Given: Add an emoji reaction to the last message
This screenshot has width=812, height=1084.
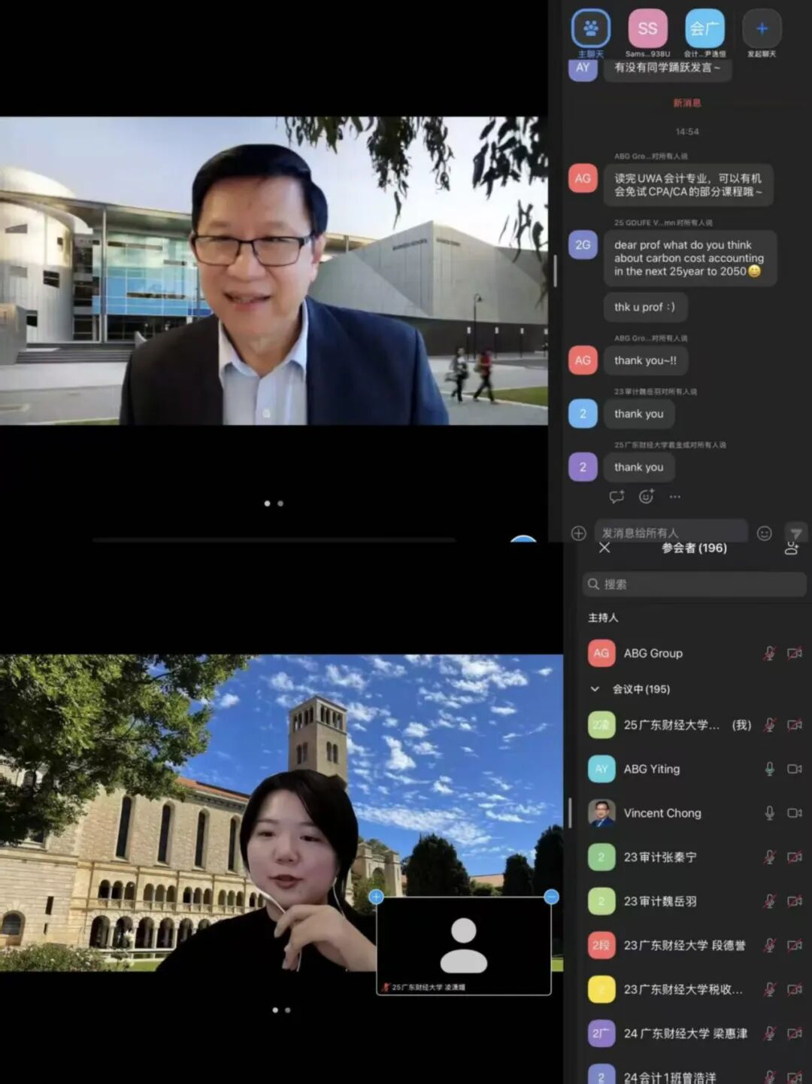Looking at the screenshot, I should point(646,496).
